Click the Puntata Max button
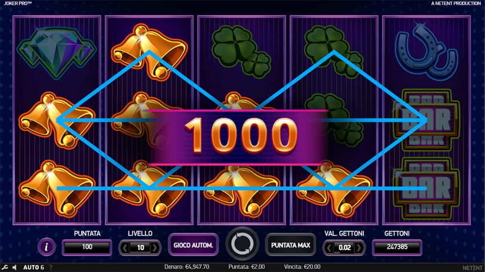 291,245
